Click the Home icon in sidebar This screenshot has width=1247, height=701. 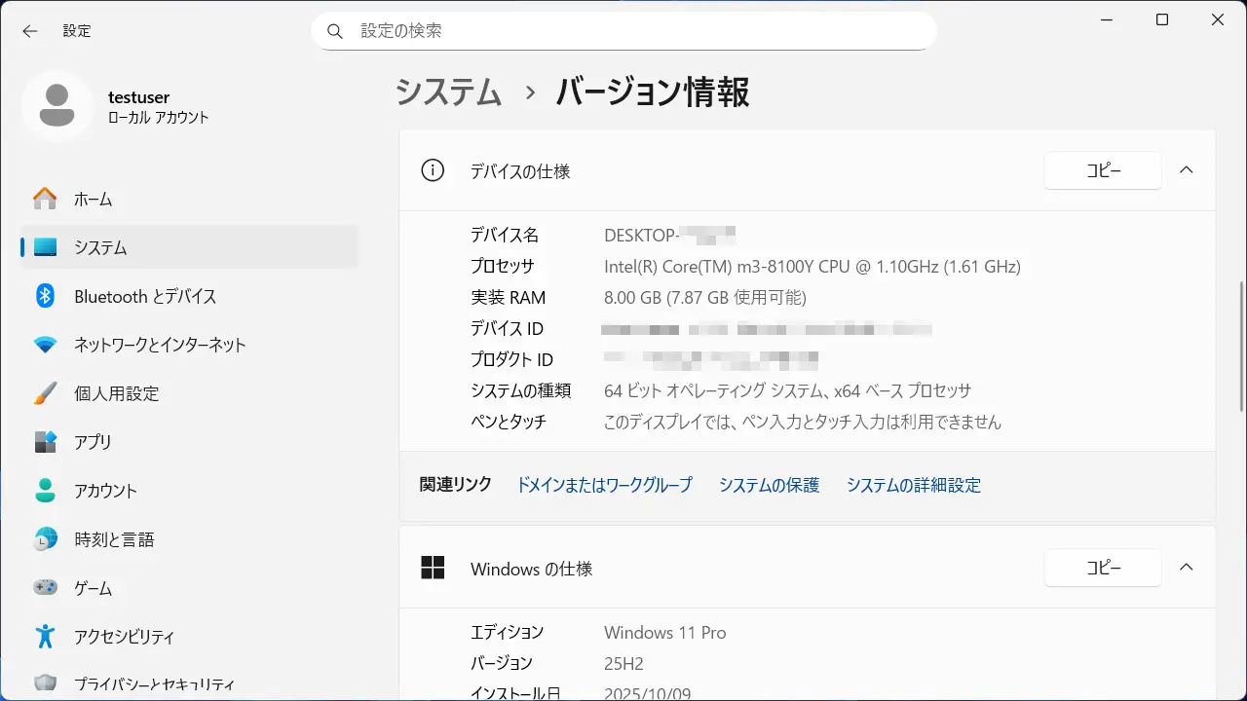click(45, 199)
